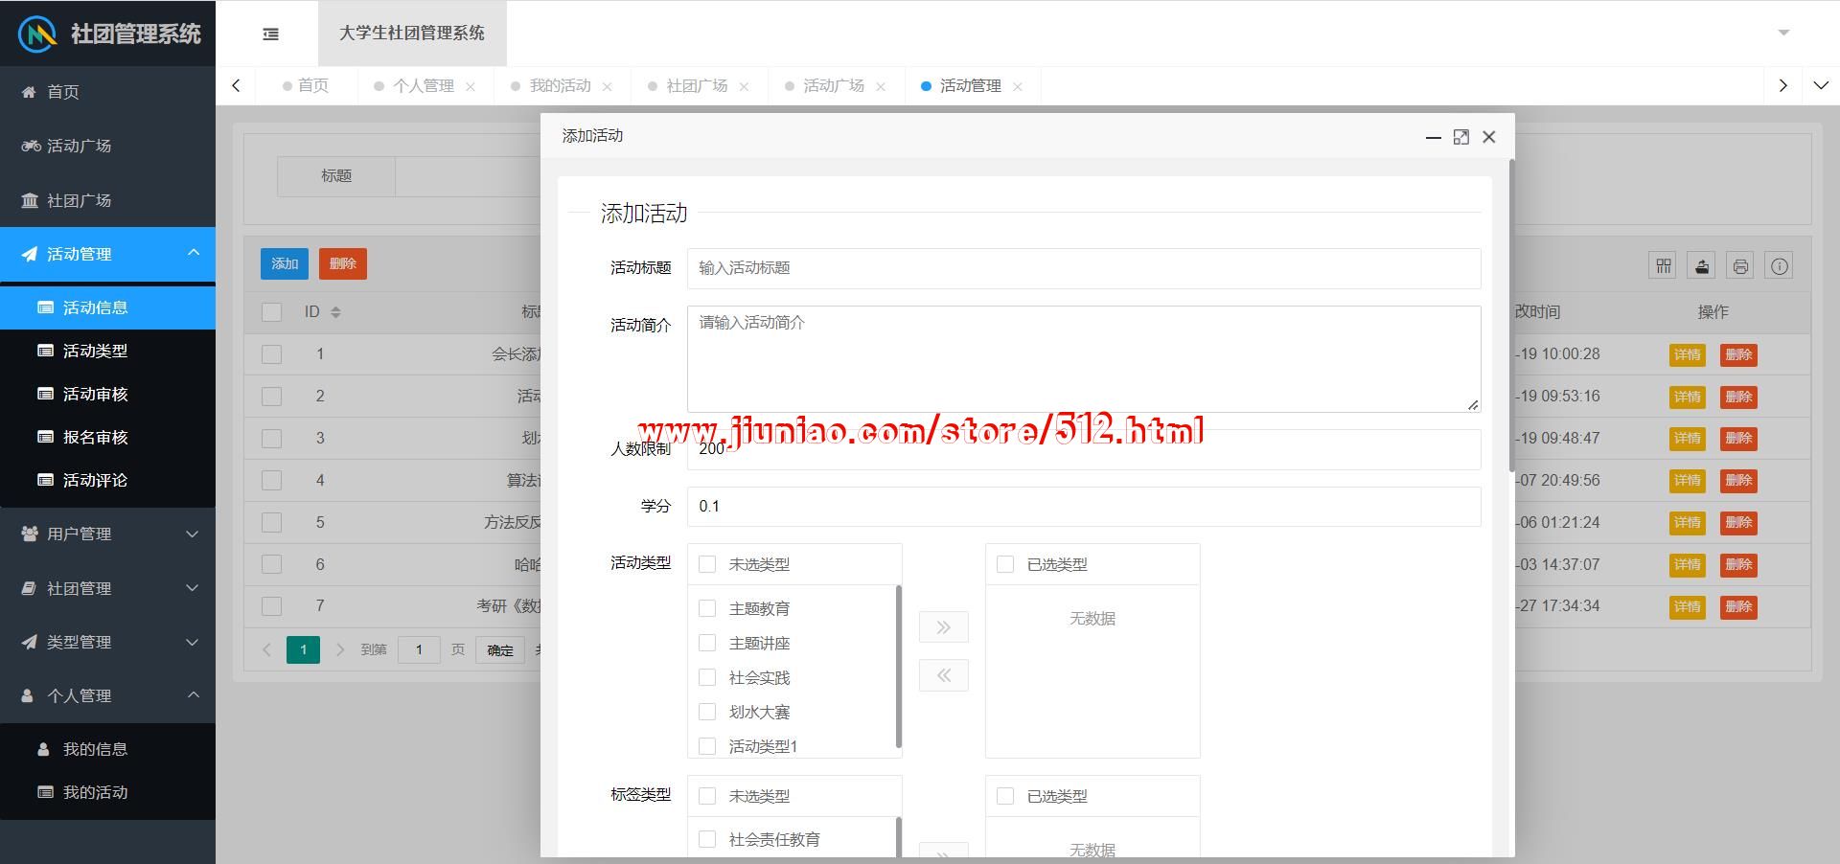Expand the 用户管理 sidebar menu

107,534
